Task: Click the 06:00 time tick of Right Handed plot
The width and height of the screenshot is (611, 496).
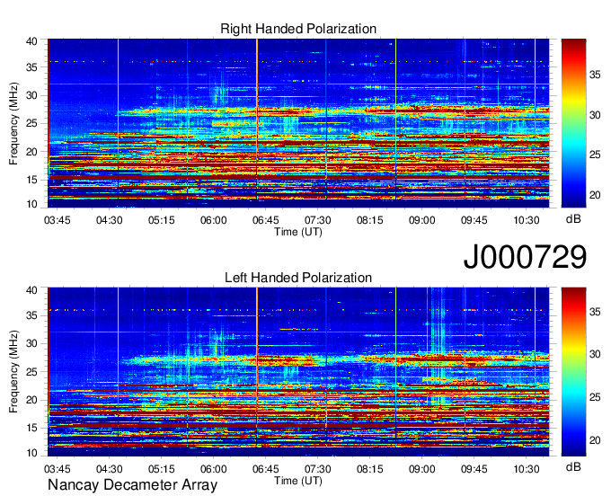Action: point(214,220)
